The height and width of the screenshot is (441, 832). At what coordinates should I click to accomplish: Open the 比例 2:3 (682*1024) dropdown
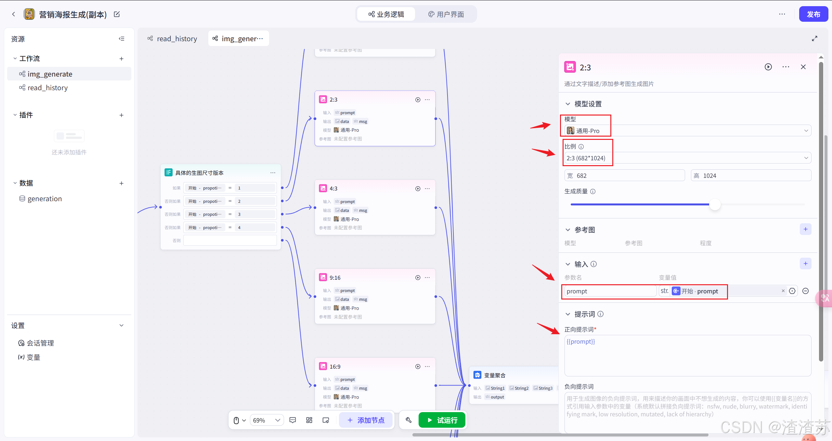point(687,158)
